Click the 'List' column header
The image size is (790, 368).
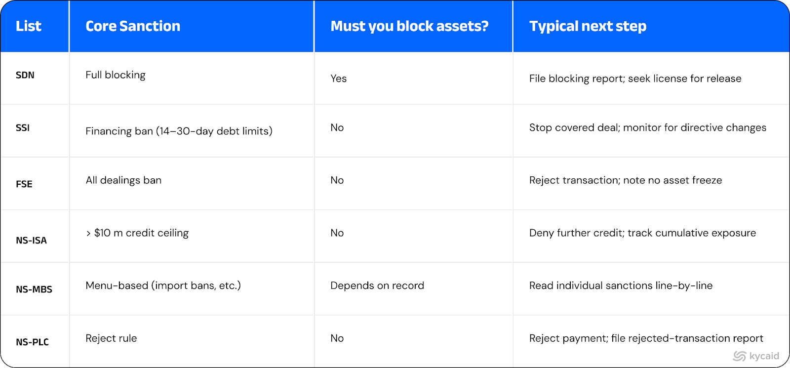[29, 26]
